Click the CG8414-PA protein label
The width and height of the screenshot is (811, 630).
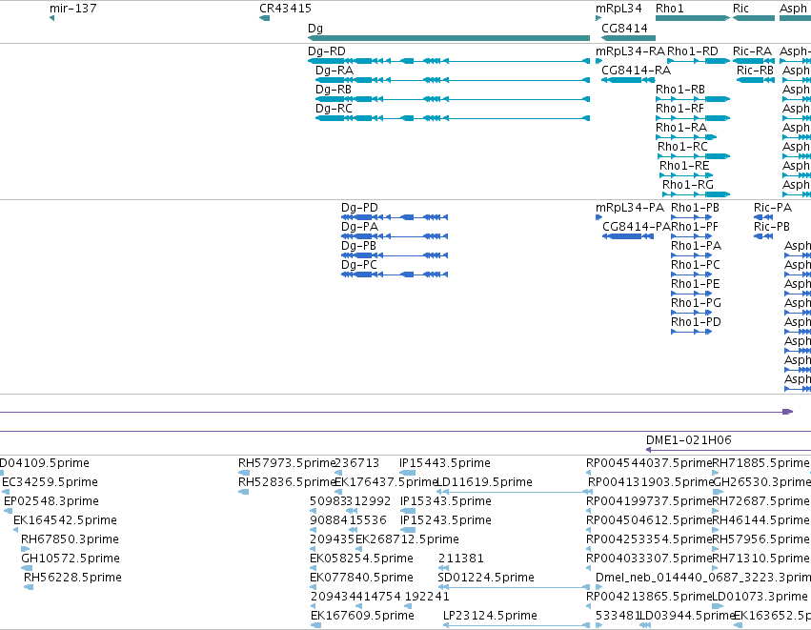click(637, 227)
